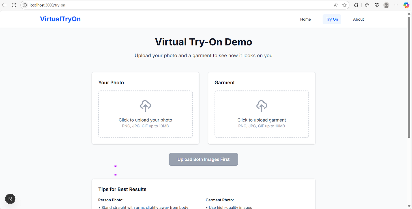The width and height of the screenshot is (412, 209).
Task: Click the Your Photo heading
Action: [111, 83]
